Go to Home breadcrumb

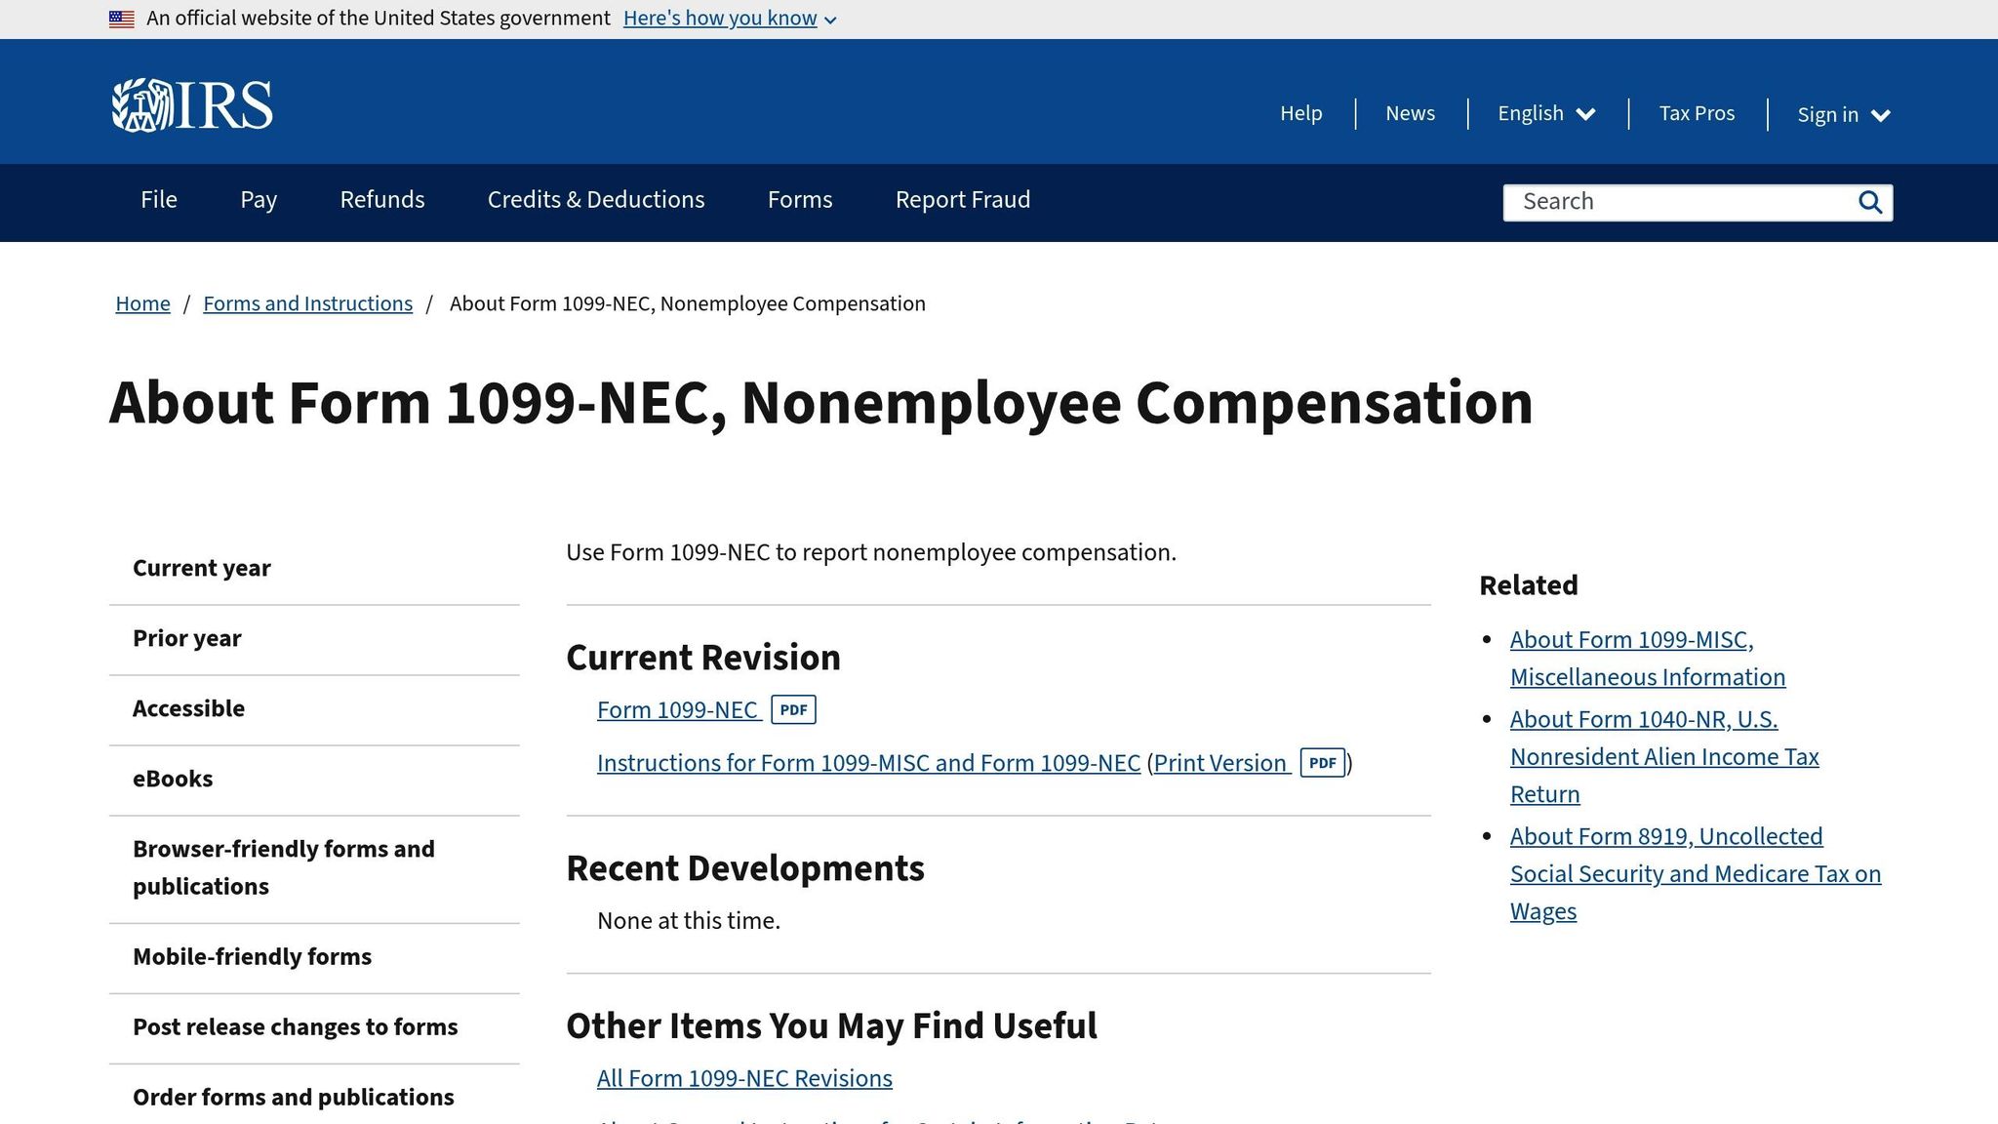(142, 303)
